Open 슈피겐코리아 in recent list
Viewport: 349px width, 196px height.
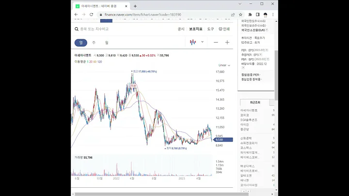[x=249, y=143]
